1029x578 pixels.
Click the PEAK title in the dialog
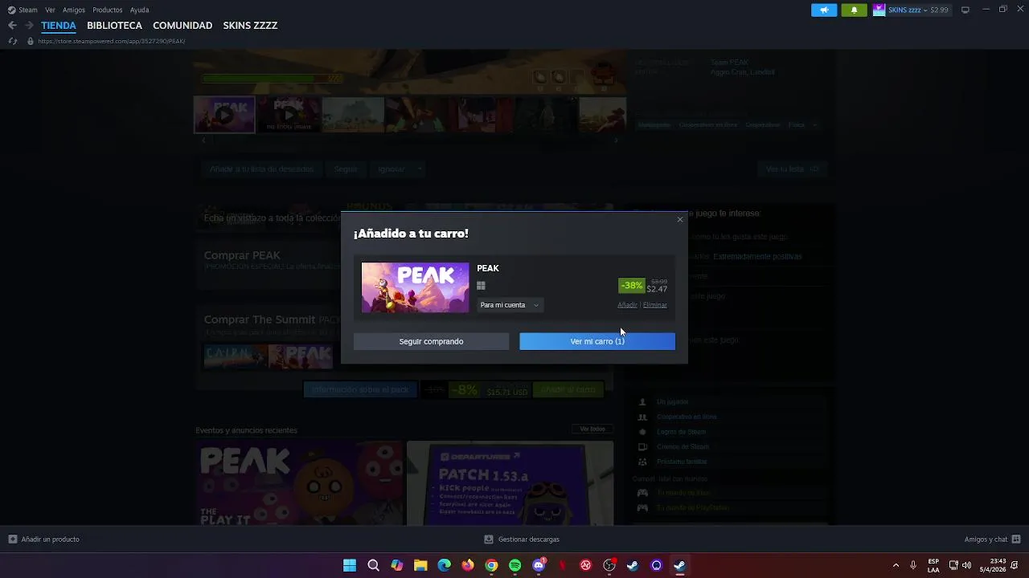(x=488, y=268)
